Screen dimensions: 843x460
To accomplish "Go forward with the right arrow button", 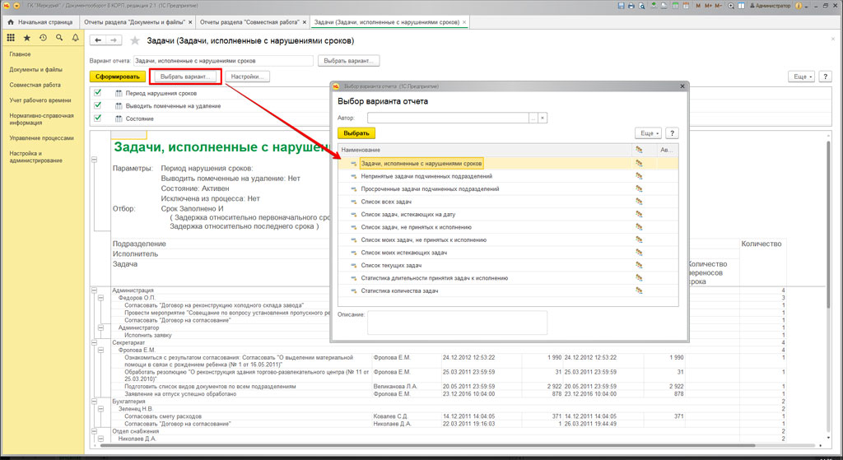I will click(114, 40).
